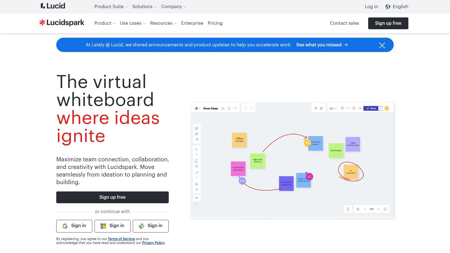
Task: Click the purple Predictive analytics sticky note
Action: (x=286, y=184)
